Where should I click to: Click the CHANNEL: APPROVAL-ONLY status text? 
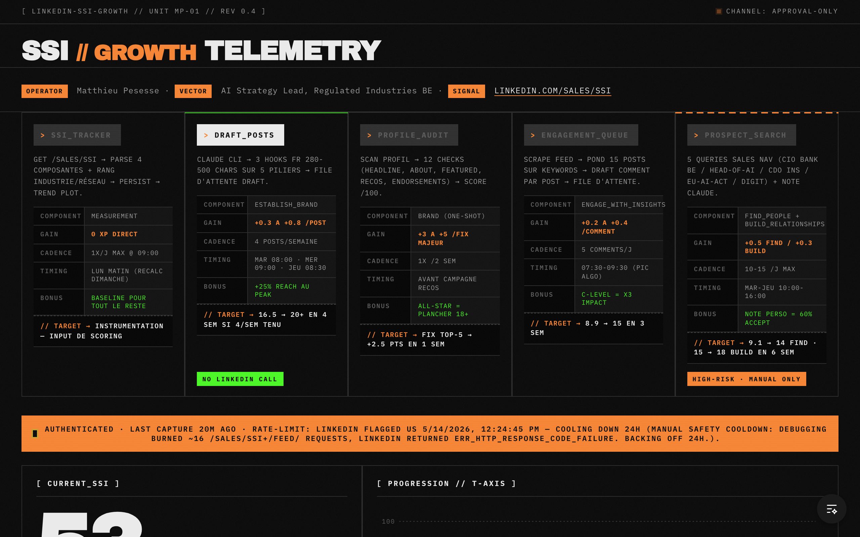782,11
